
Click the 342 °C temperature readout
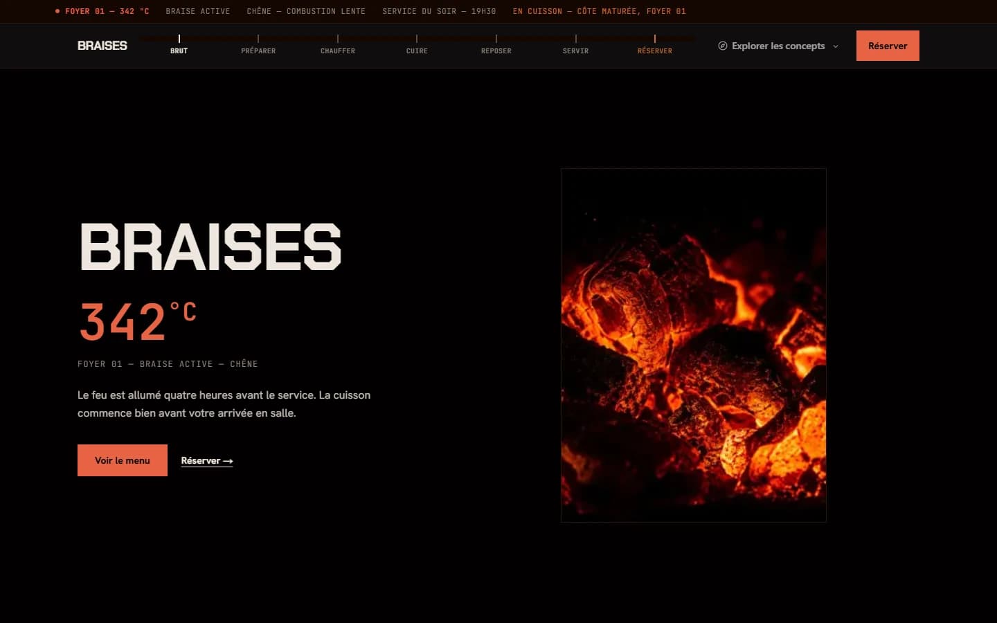138,321
